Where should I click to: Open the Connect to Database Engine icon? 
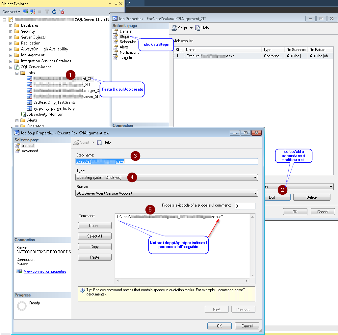25,12
